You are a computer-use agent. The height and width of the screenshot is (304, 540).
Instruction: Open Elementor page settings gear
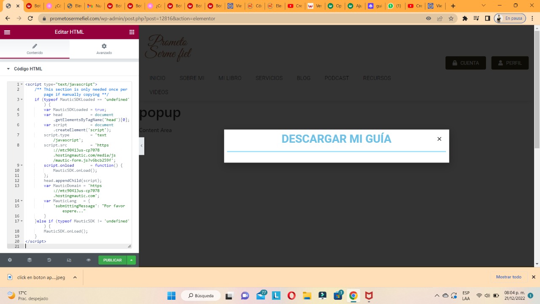[x=10, y=260]
